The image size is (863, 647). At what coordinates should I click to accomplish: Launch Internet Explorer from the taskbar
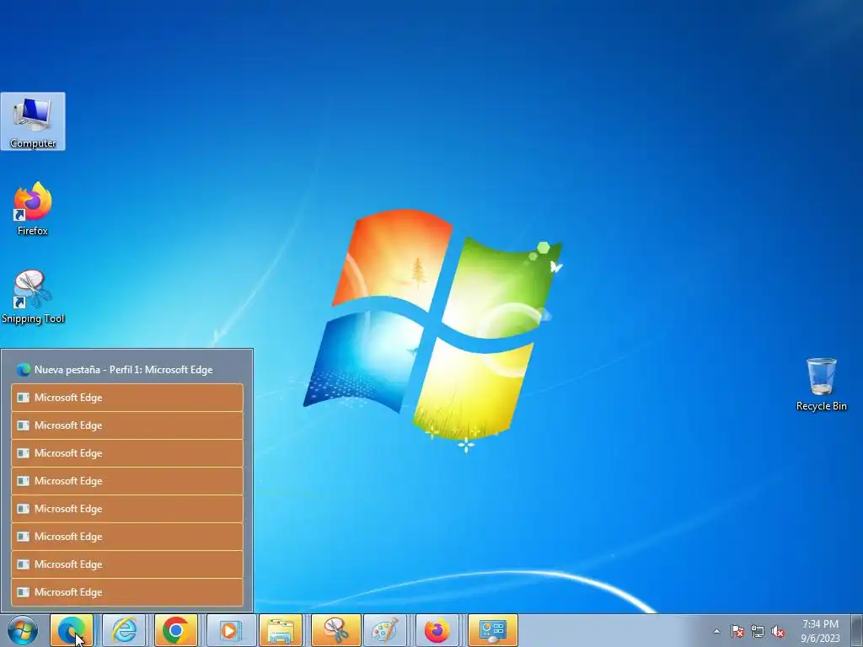pos(124,630)
